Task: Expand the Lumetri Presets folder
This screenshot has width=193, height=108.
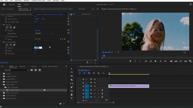Action: 1,76
